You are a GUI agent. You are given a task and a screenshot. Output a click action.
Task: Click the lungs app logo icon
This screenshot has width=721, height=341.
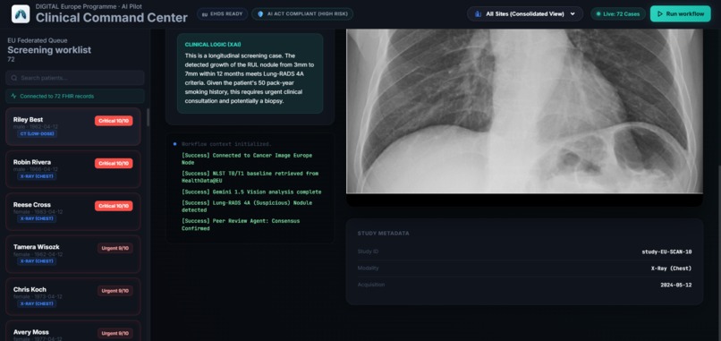[x=21, y=13]
